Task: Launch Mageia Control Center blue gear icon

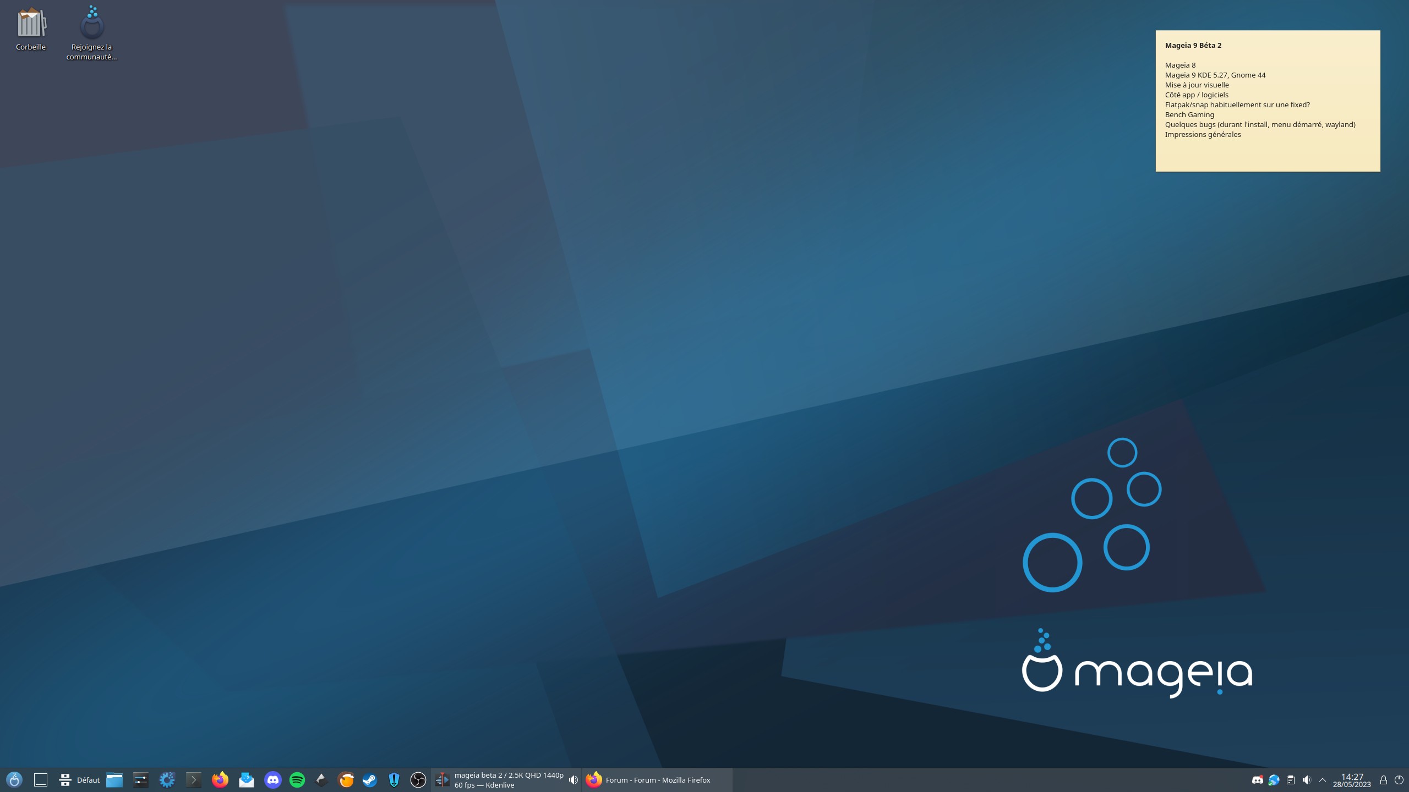Action: (x=167, y=780)
